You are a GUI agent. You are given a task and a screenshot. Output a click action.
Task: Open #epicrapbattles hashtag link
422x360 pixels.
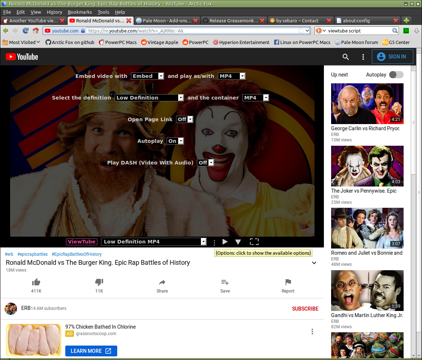(32, 254)
